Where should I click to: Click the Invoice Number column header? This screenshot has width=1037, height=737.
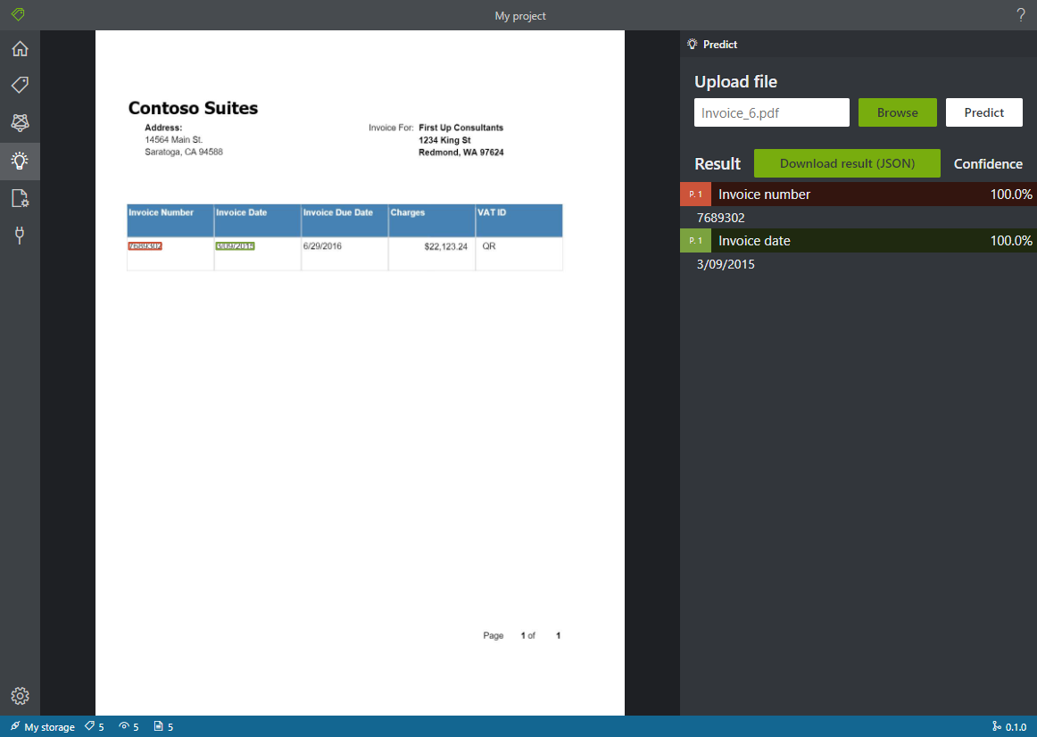[161, 212]
